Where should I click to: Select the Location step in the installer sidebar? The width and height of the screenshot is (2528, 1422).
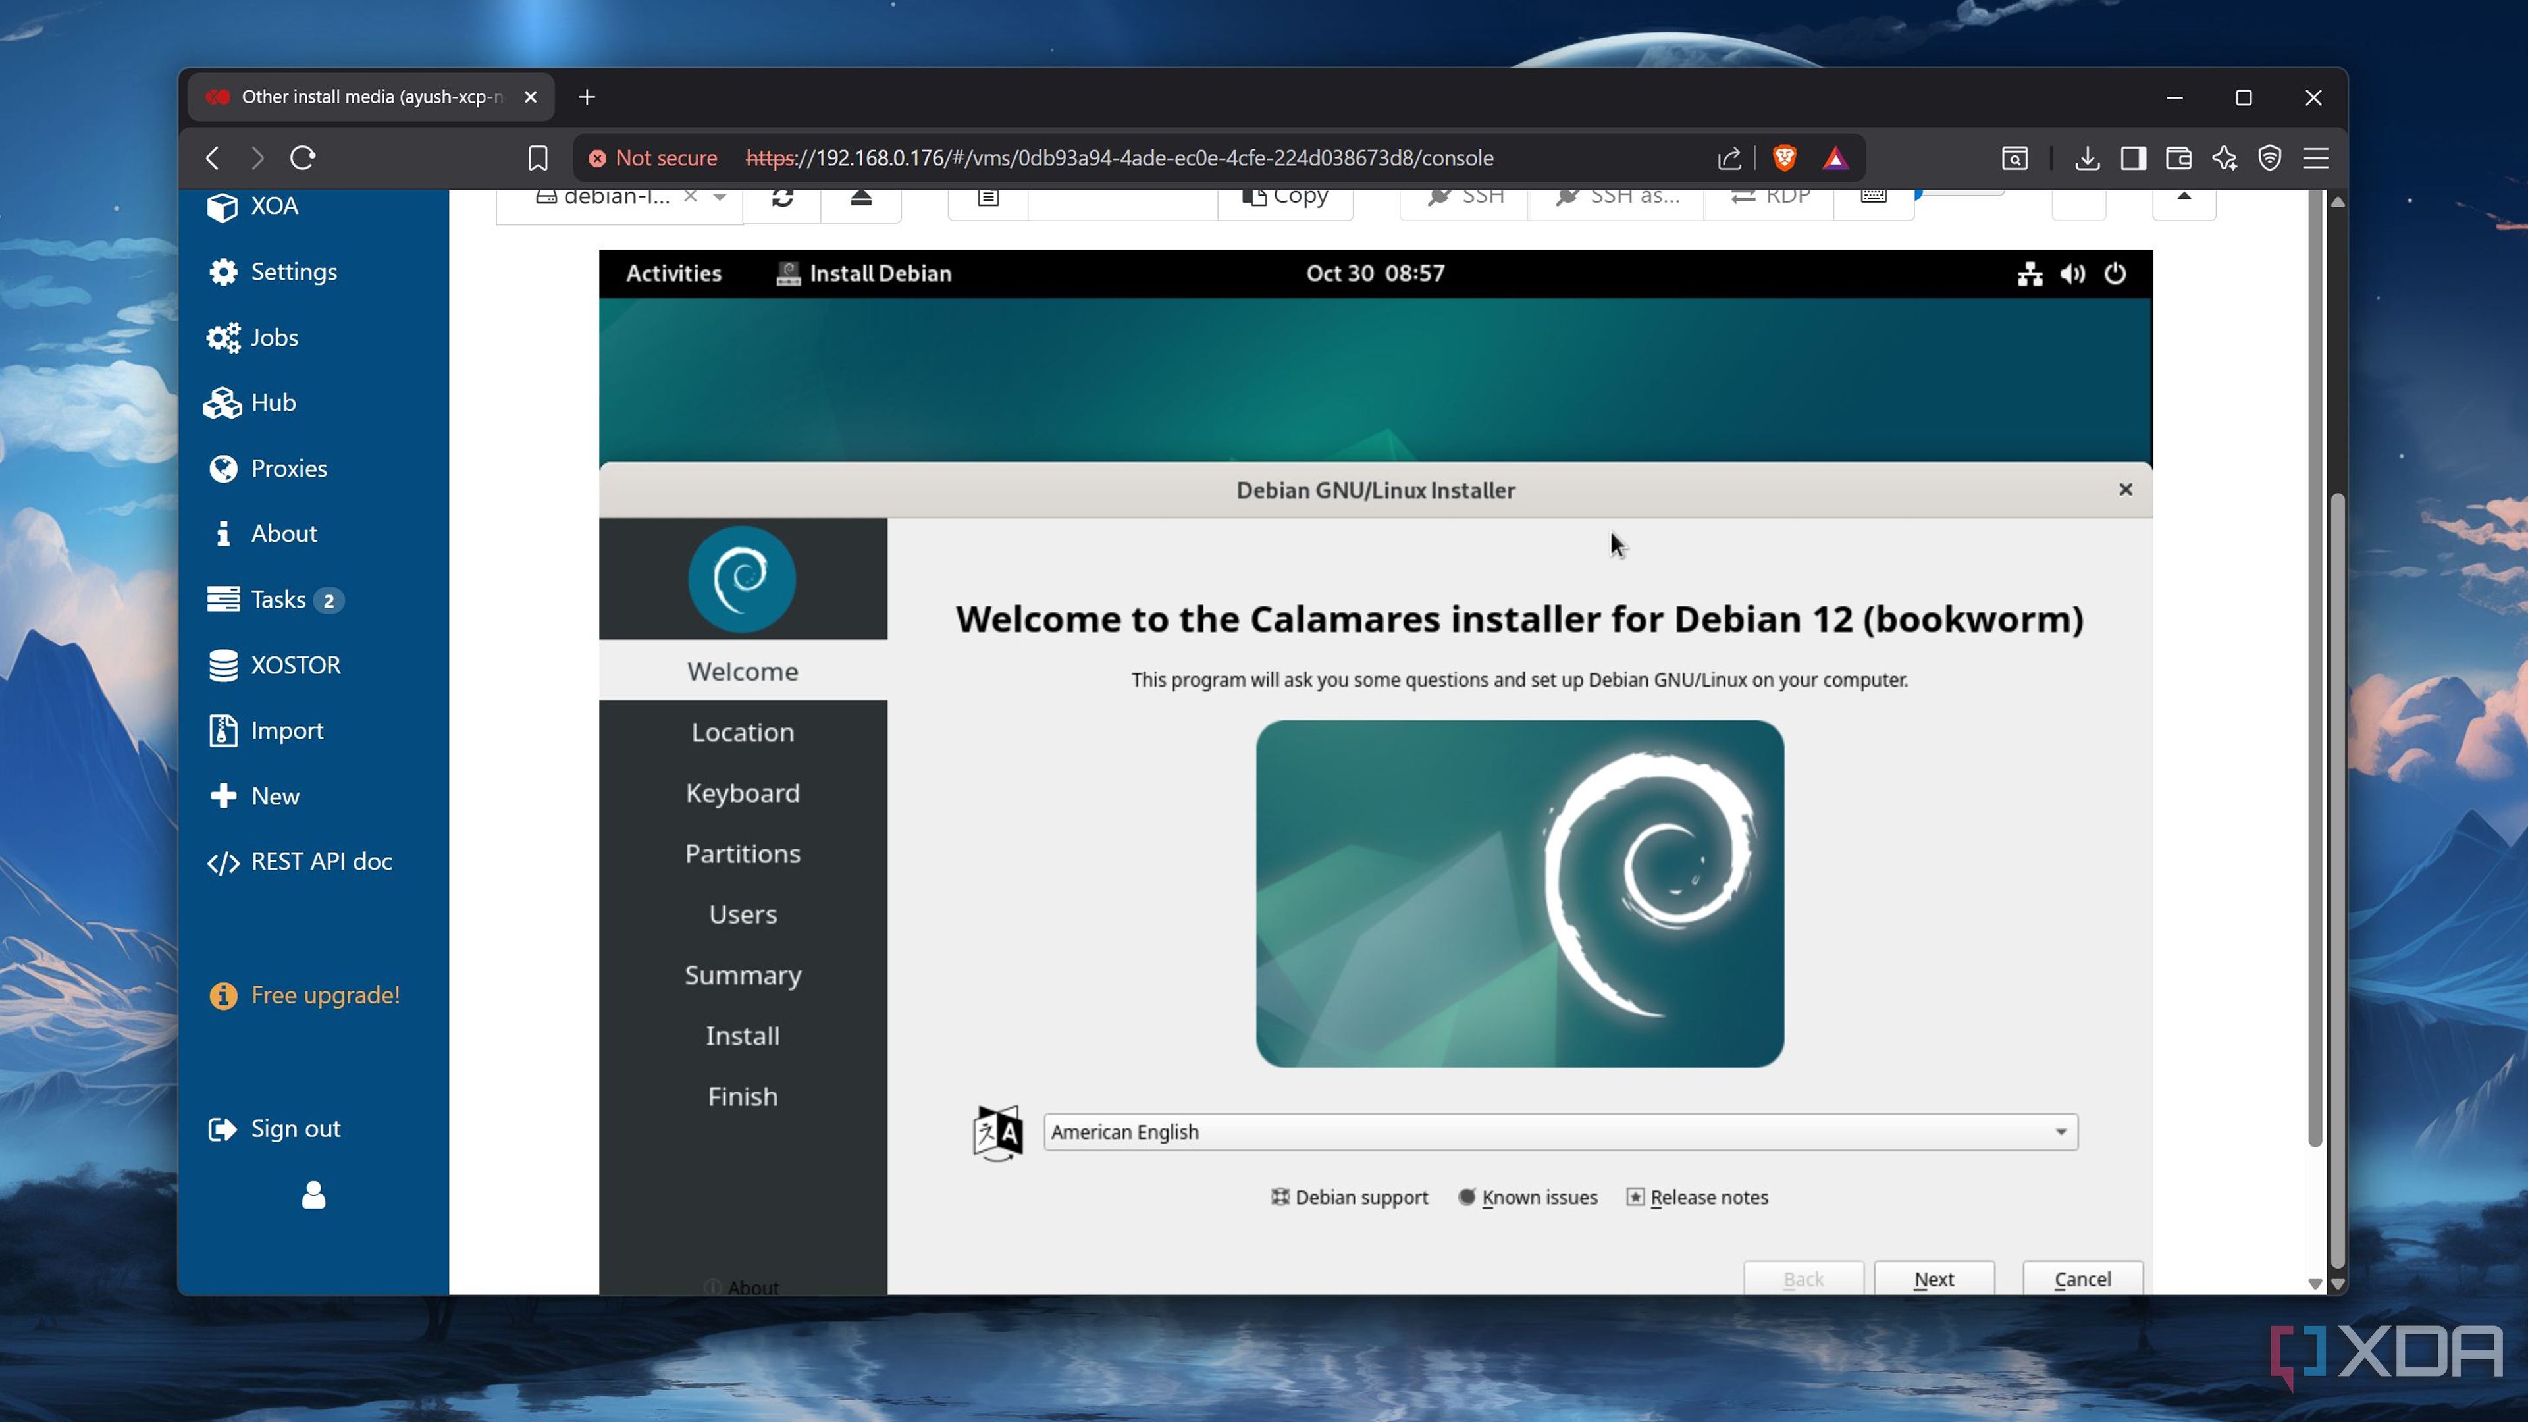click(743, 732)
